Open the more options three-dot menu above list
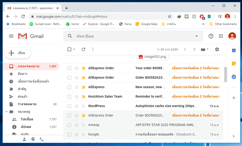 [93, 50]
